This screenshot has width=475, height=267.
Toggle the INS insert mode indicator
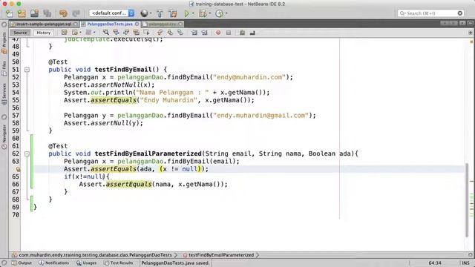pos(465,263)
